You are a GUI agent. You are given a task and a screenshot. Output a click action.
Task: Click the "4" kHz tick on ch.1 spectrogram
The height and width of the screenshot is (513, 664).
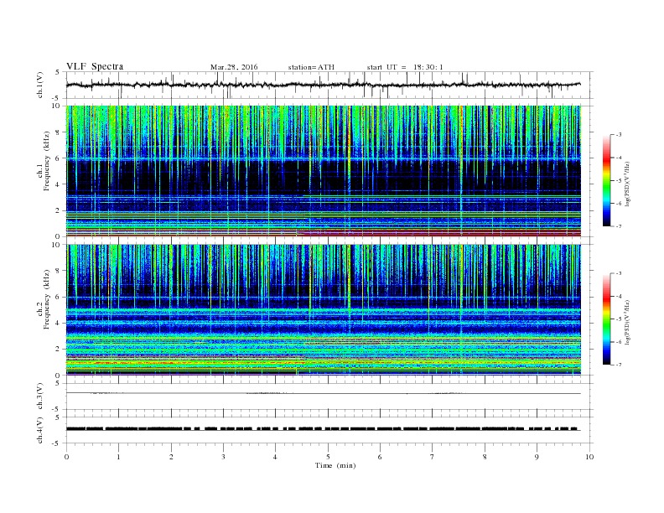point(58,184)
